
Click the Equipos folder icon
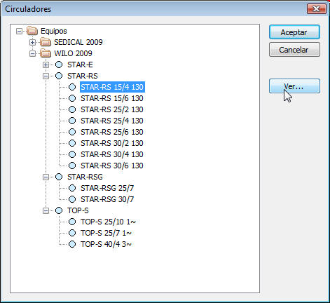32,31
